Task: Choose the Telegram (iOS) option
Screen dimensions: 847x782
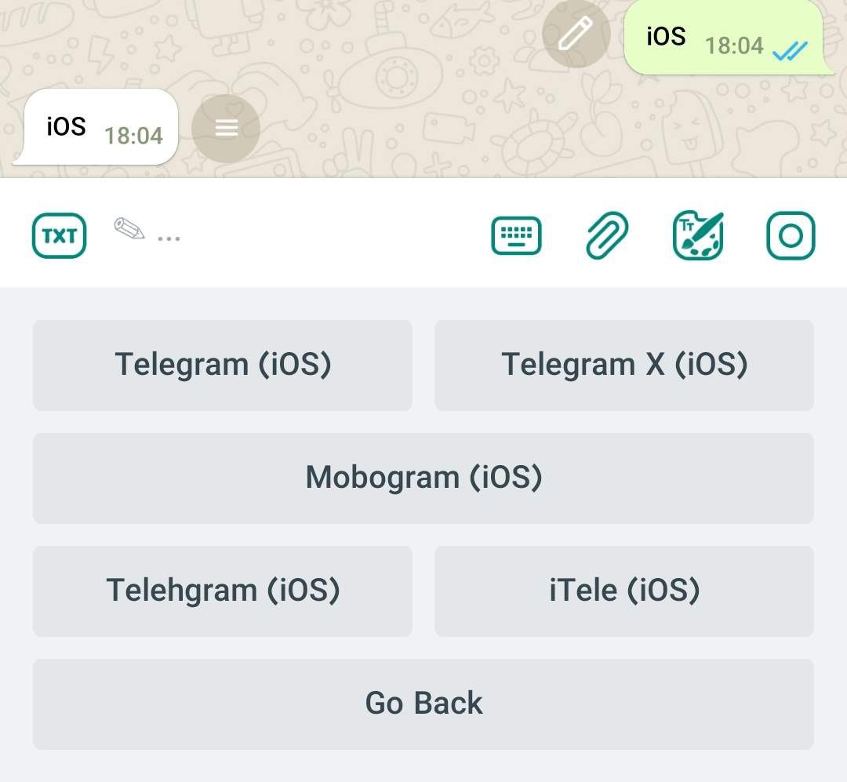Action: (x=223, y=365)
